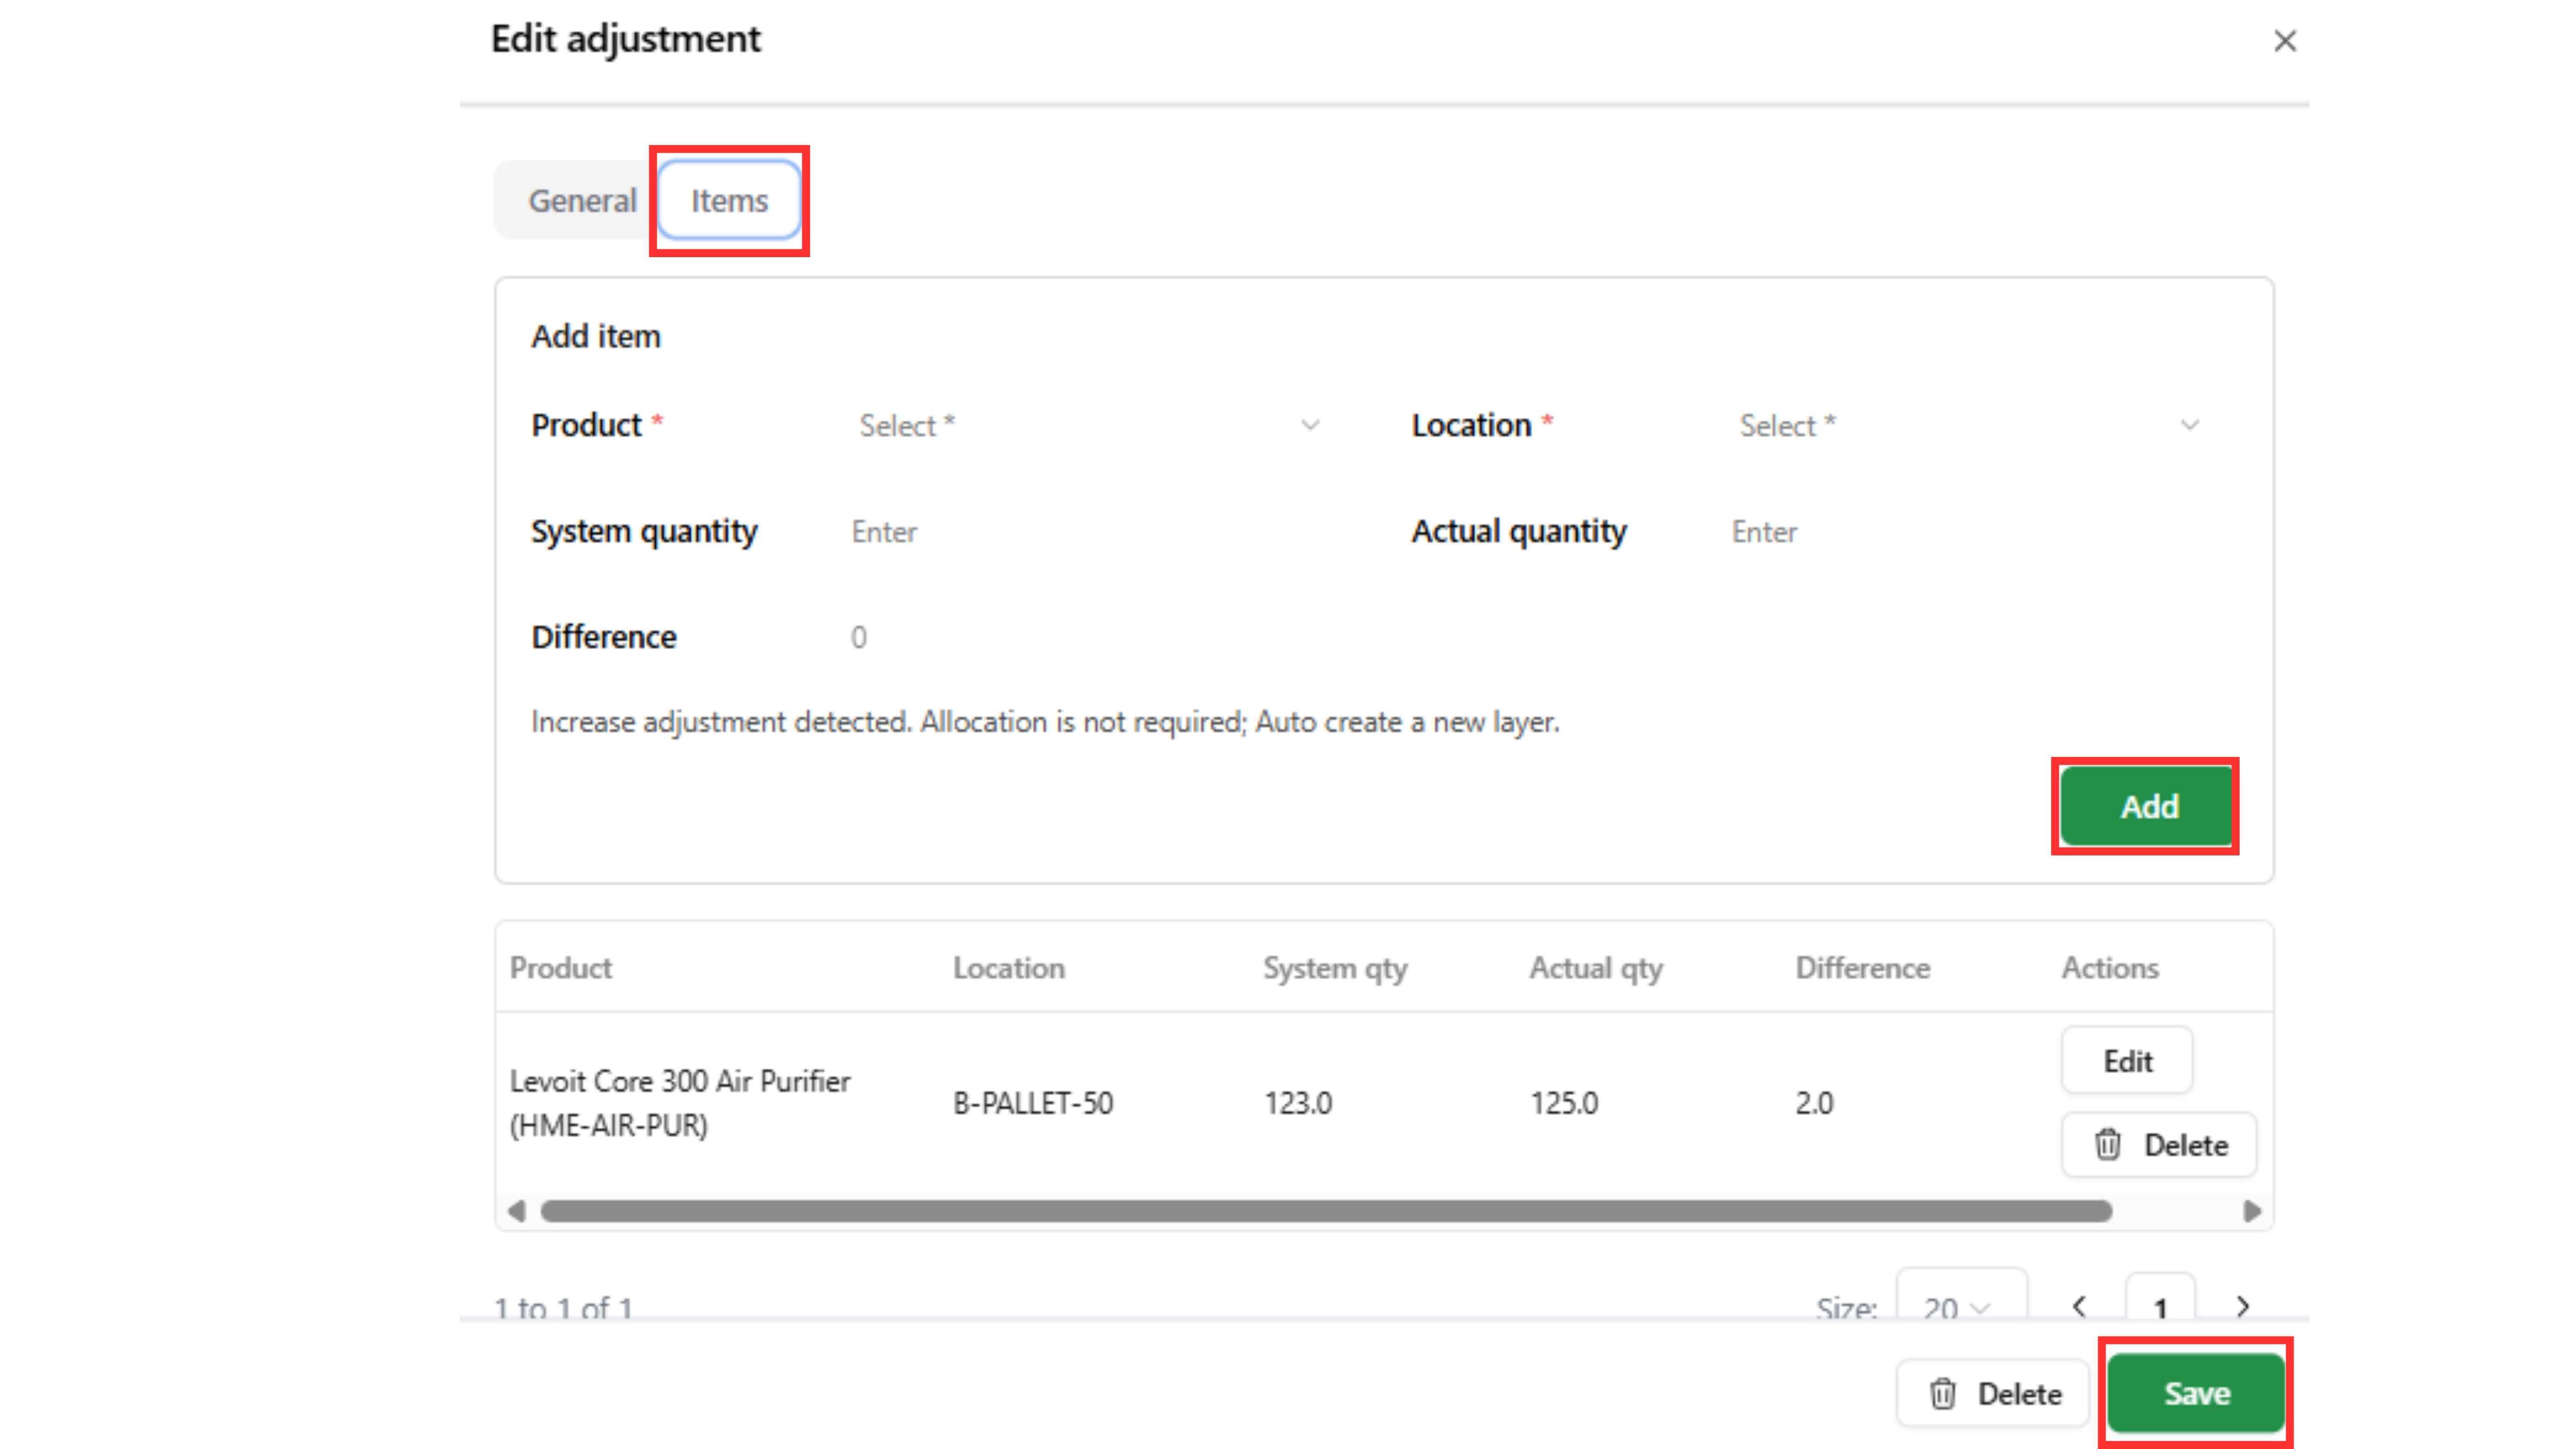Save the adjustment

click(2196, 1394)
